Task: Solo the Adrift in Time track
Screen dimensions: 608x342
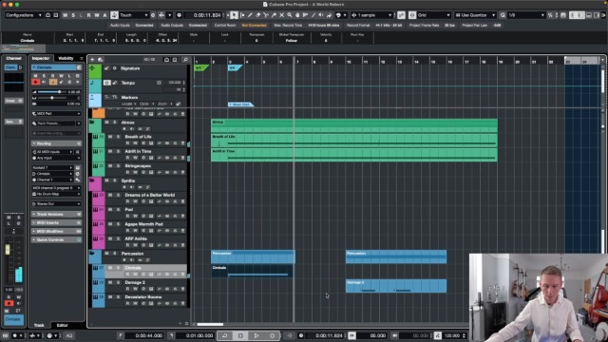Action: point(118,151)
